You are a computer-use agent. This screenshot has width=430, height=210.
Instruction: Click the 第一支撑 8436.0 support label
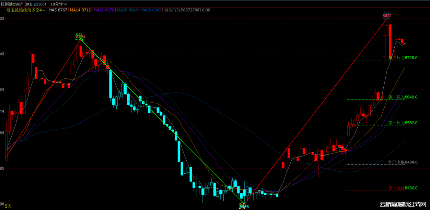403,188
